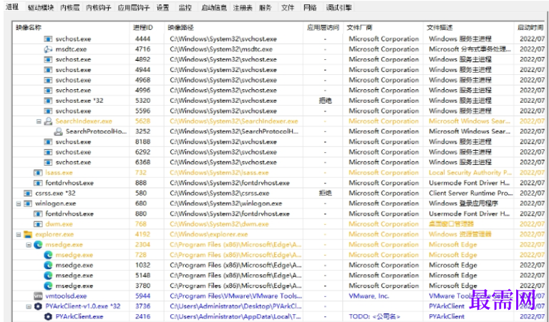The height and width of the screenshot is (322, 549).
Task: Switch to the 应用层钩子 tab
Action: tap(134, 7)
